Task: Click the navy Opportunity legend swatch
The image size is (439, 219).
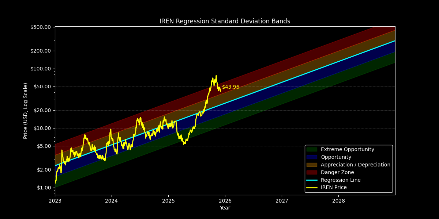Action: click(x=311, y=157)
